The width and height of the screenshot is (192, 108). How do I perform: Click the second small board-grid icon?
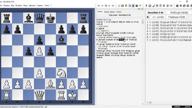tap(160, 6)
